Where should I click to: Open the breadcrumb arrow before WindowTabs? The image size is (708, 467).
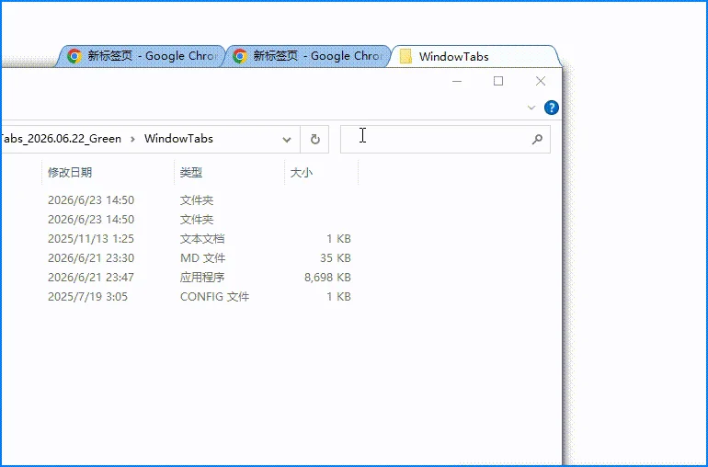(x=132, y=139)
